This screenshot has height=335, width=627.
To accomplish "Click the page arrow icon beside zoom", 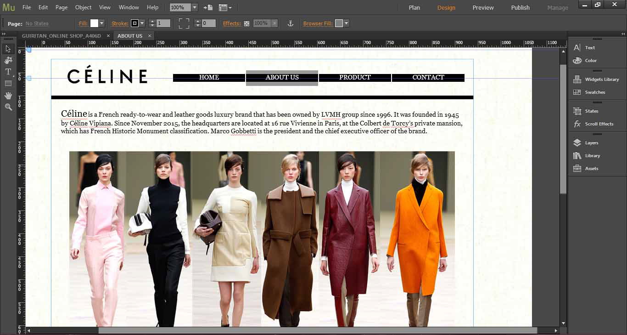I will pyautogui.click(x=208, y=7).
